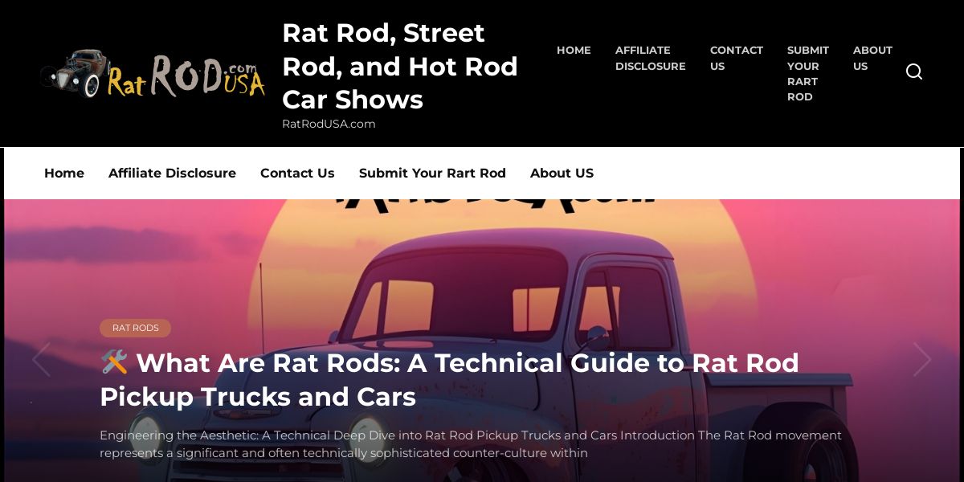Click the site title Rat Rod, Street Rod heading
Viewport: 964px width, 482px height.
(x=400, y=66)
